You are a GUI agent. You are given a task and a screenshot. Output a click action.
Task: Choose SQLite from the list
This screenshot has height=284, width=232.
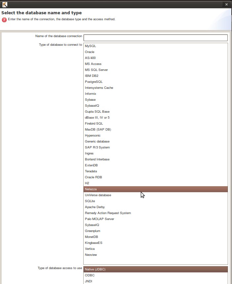156,201
